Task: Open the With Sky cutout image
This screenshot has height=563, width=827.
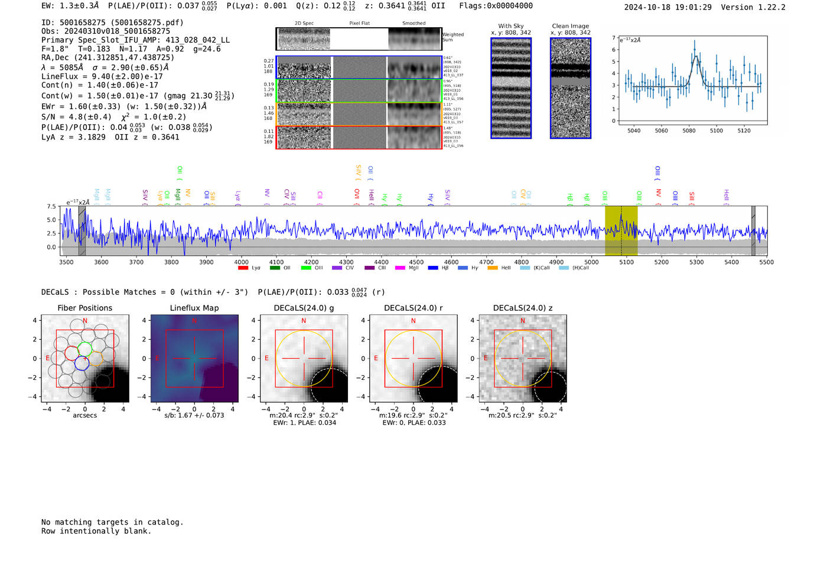Action: (511, 88)
